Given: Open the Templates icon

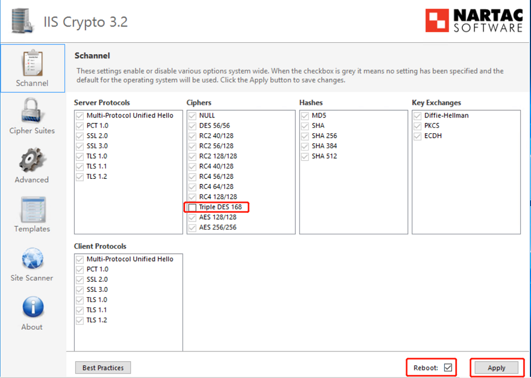Looking at the screenshot, I should point(33,210).
